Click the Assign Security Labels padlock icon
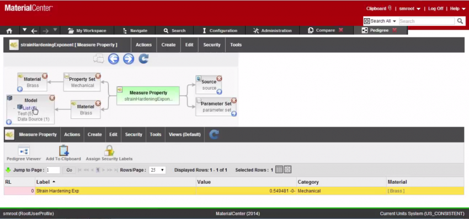Screen dimensions: 469x219 tap(109, 151)
